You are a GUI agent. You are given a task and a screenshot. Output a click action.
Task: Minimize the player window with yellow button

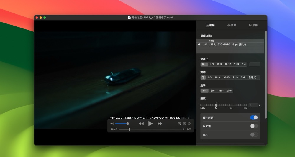coord(41,18)
